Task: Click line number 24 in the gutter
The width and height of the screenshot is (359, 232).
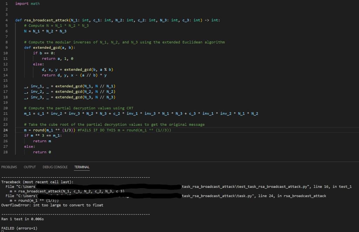Action: click(6, 130)
